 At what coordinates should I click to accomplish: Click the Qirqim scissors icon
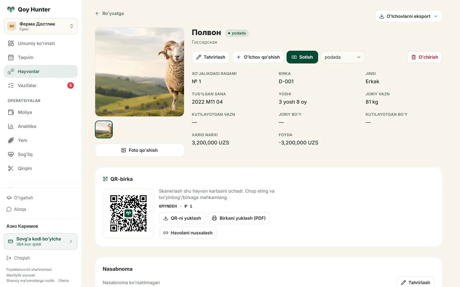click(x=11, y=168)
